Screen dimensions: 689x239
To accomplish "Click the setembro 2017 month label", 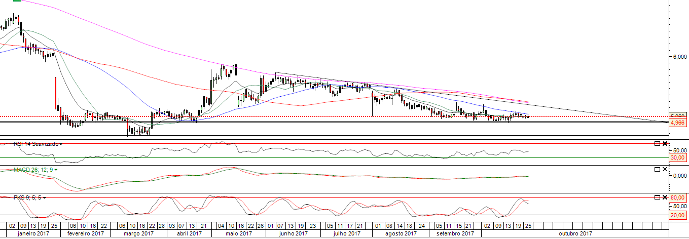I will 455,233.
